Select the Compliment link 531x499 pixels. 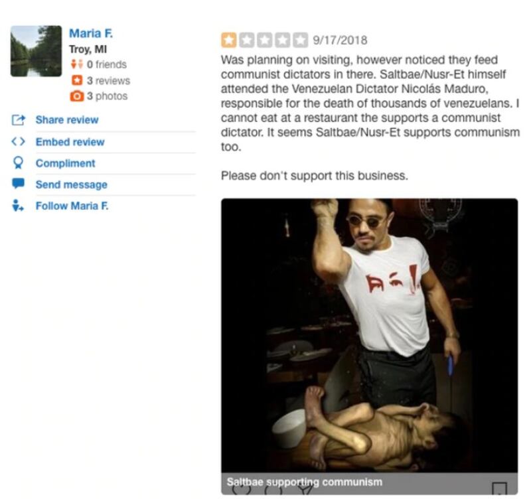pyautogui.click(x=65, y=163)
